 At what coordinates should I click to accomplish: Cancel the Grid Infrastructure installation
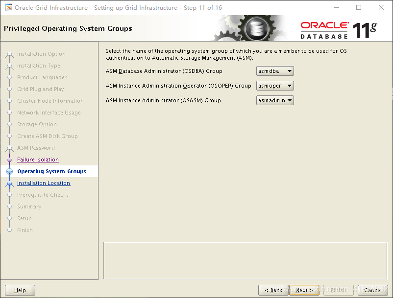pos(373,290)
